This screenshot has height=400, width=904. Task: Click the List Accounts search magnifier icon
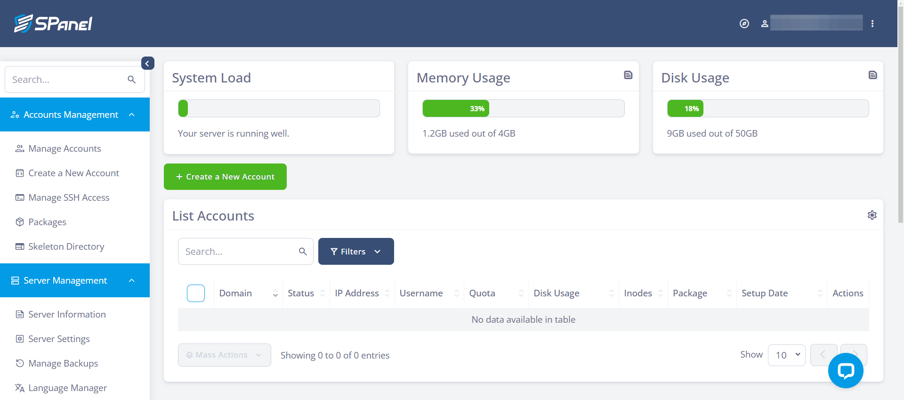(x=303, y=252)
